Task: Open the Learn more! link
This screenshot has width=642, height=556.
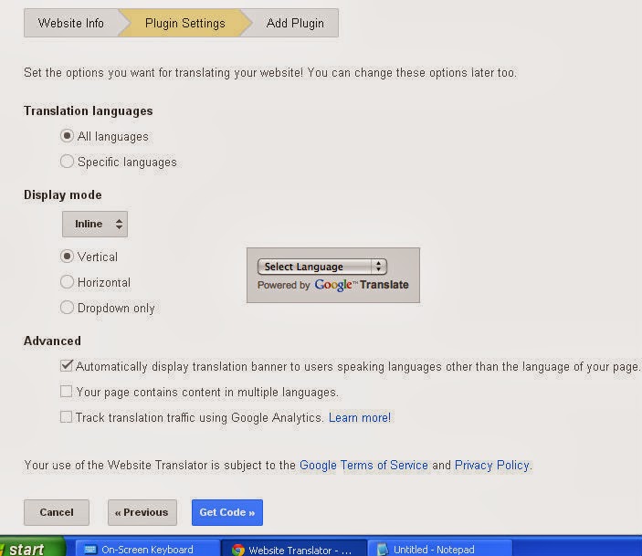Action: coord(360,417)
